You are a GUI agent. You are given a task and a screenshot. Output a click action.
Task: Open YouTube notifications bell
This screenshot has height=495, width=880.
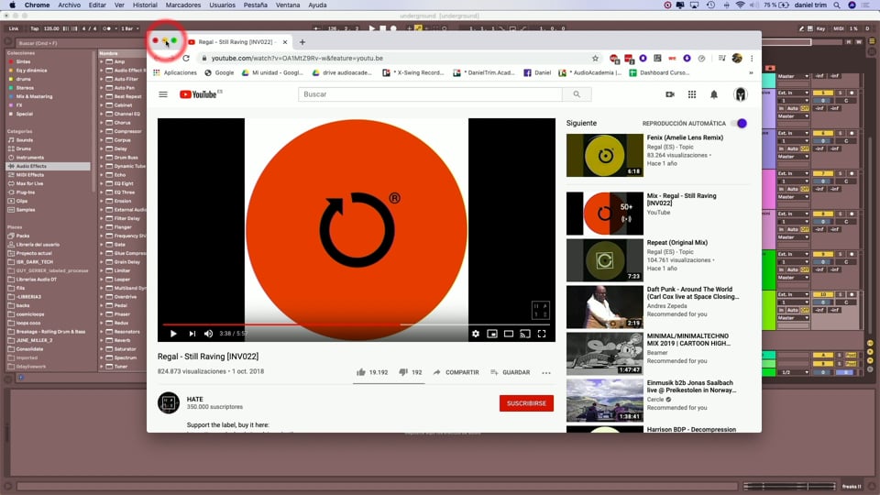tap(714, 94)
